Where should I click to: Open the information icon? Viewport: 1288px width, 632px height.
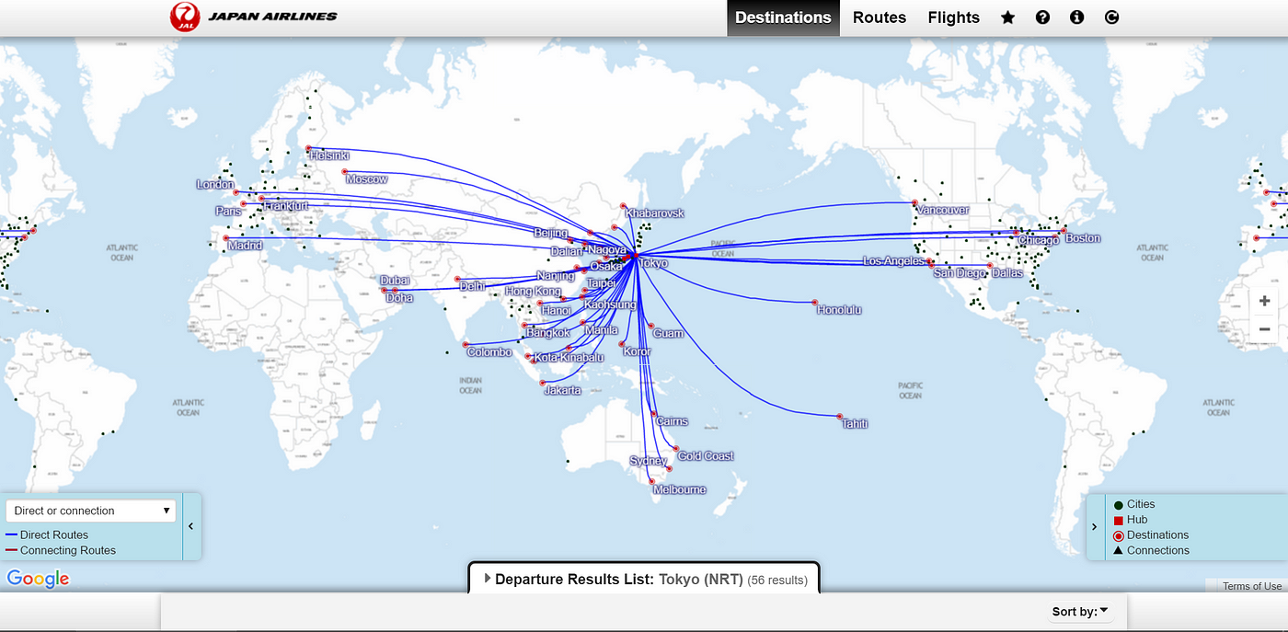point(1077,17)
